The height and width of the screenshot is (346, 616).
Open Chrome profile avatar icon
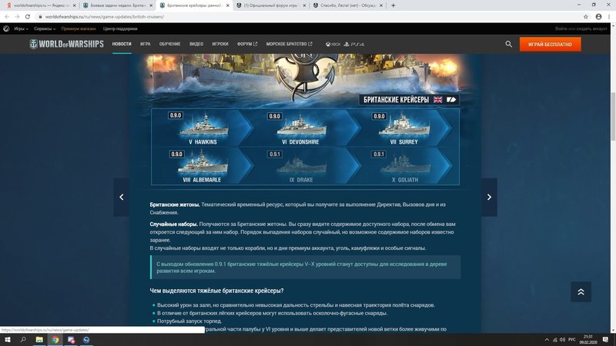pos(598,17)
